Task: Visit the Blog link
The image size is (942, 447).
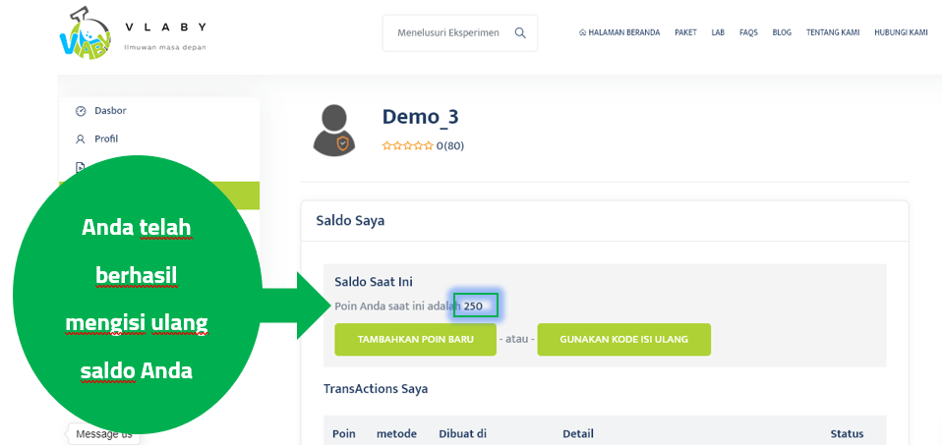Action: pyautogui.click(x=782, y=32)
